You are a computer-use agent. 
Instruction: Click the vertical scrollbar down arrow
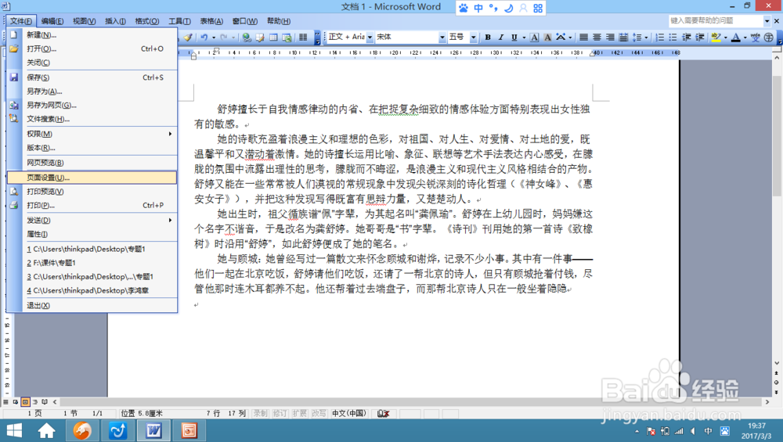coord(777,363)
